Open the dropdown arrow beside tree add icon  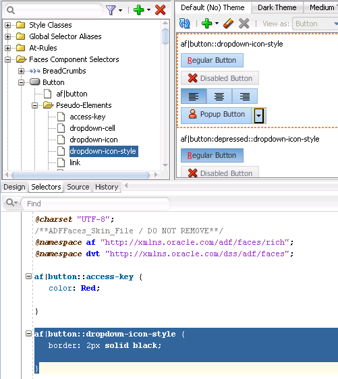[148, 10]
